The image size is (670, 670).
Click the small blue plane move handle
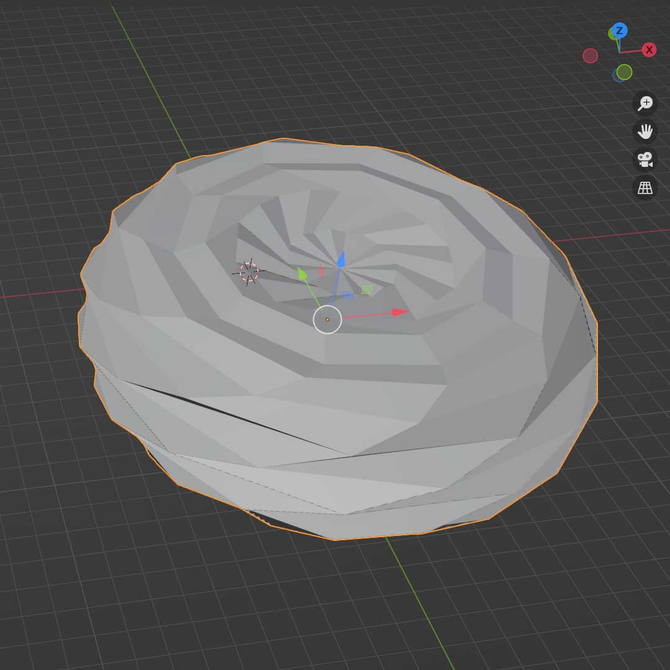pos(347,295)
